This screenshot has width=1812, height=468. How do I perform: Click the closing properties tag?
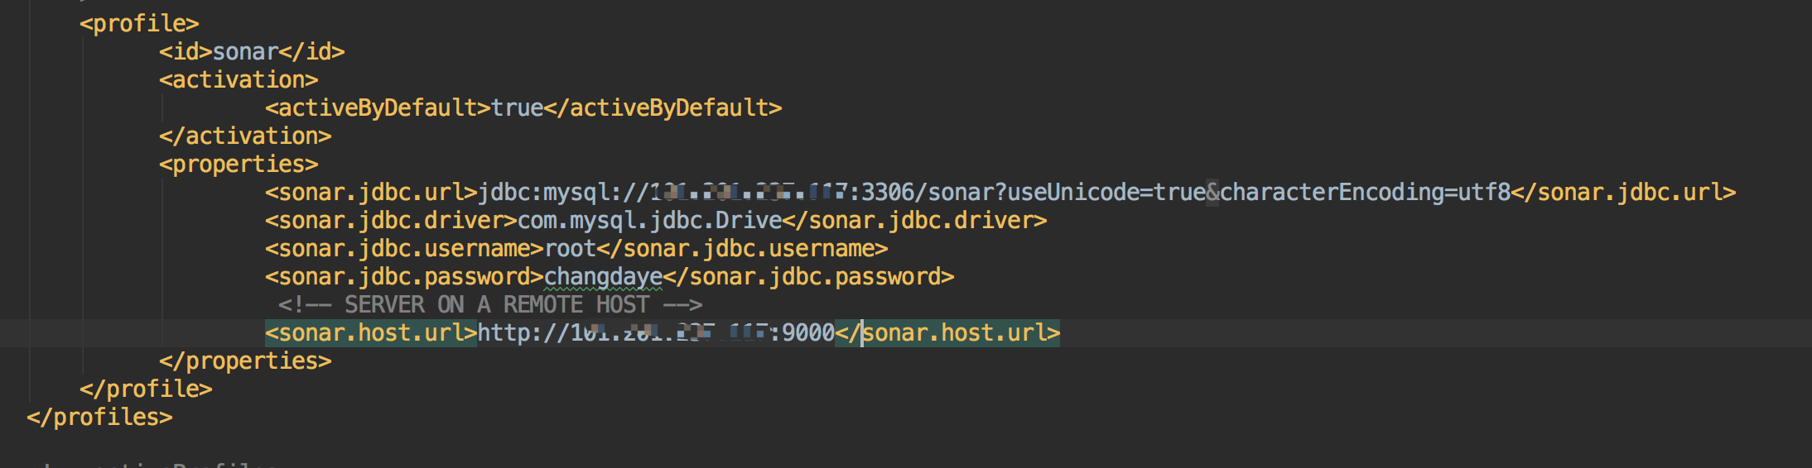pyautogui.click(x=245, y=361)
